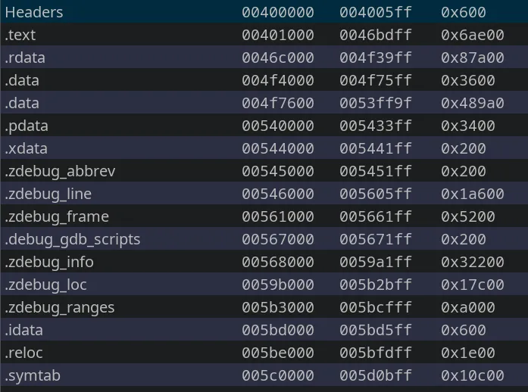This screenshot has width=528, height=392.
Task: Click start address 00400000
Action: 278,12
